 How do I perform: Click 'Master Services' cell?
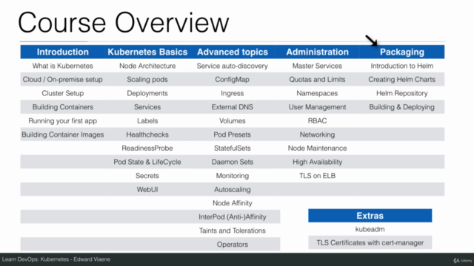point(317,66)
